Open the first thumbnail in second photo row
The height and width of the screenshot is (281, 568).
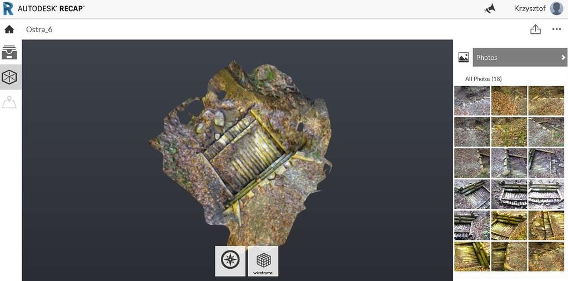472,132
